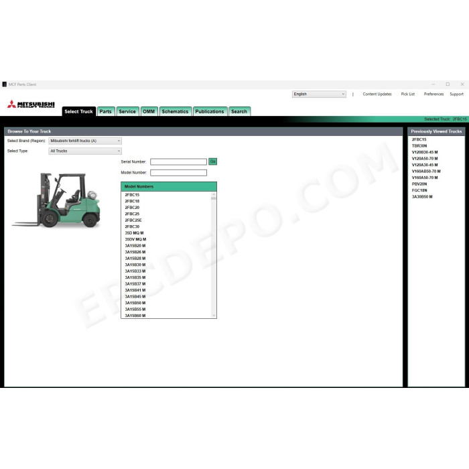Image resolution: width=469 pixels, height=469 pixels.
Task: Select model 2FBC25E in the list
Action: pyautogui.click(x=133, y=220)
